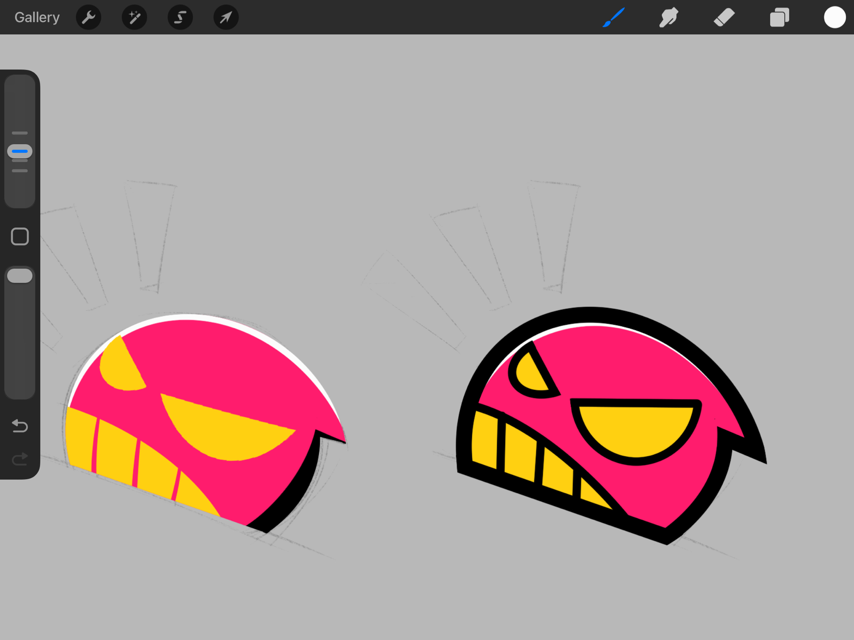Open the white active color swatch
Screen dimensions: 854x640
pyautogui.click(x=834, y=17)
